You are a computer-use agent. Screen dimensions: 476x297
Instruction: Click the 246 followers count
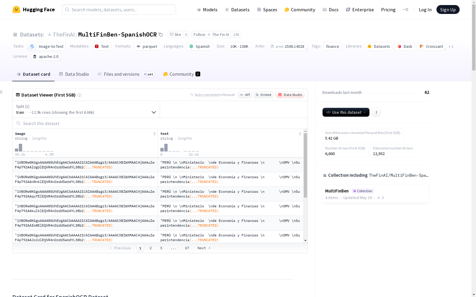[236, 34]
